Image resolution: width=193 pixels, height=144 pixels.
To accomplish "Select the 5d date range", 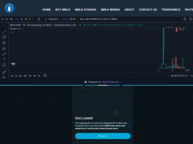I will [x=34, y=76].
